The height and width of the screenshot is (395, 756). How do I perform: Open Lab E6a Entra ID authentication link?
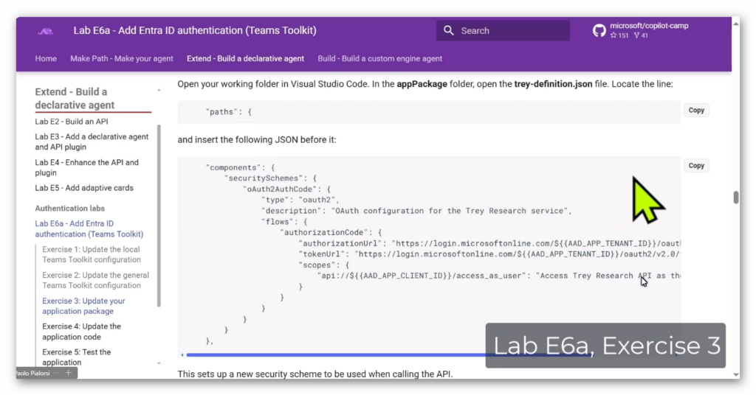coord(89,228)
